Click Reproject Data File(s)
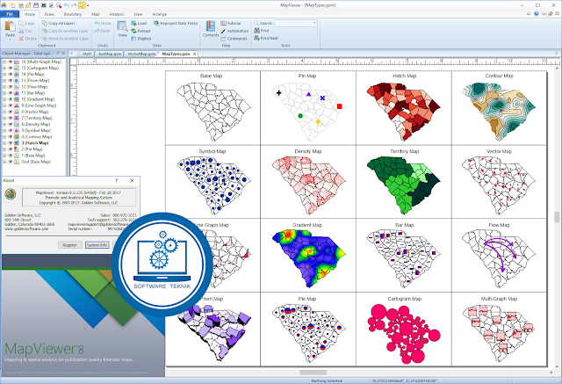Image resolution: width=562 pixels, height=384 pixels. (176, 24)
